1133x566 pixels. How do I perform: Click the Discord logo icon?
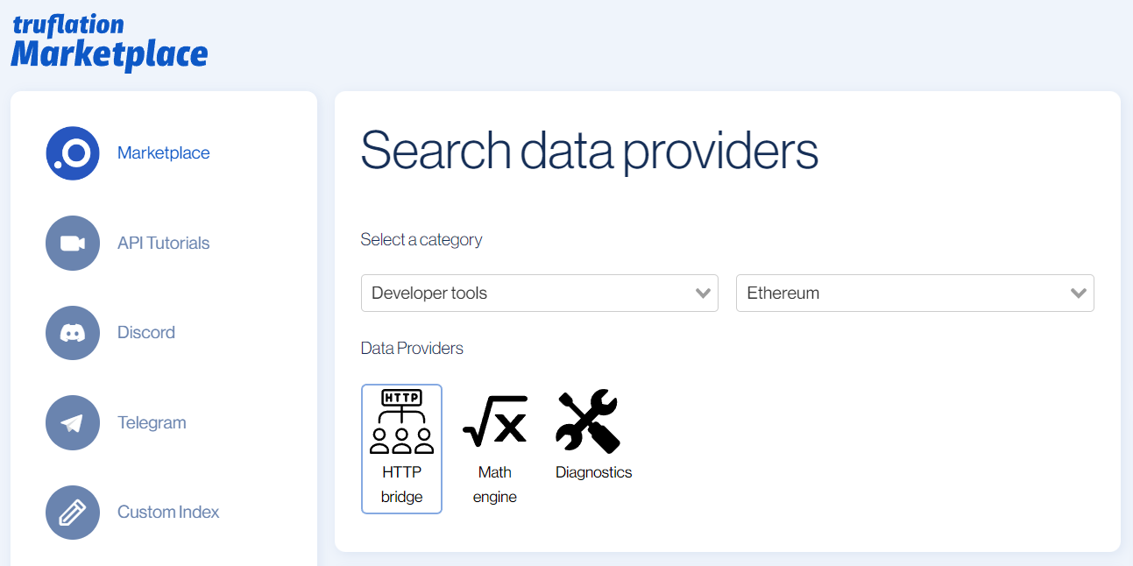pos(73,333)
